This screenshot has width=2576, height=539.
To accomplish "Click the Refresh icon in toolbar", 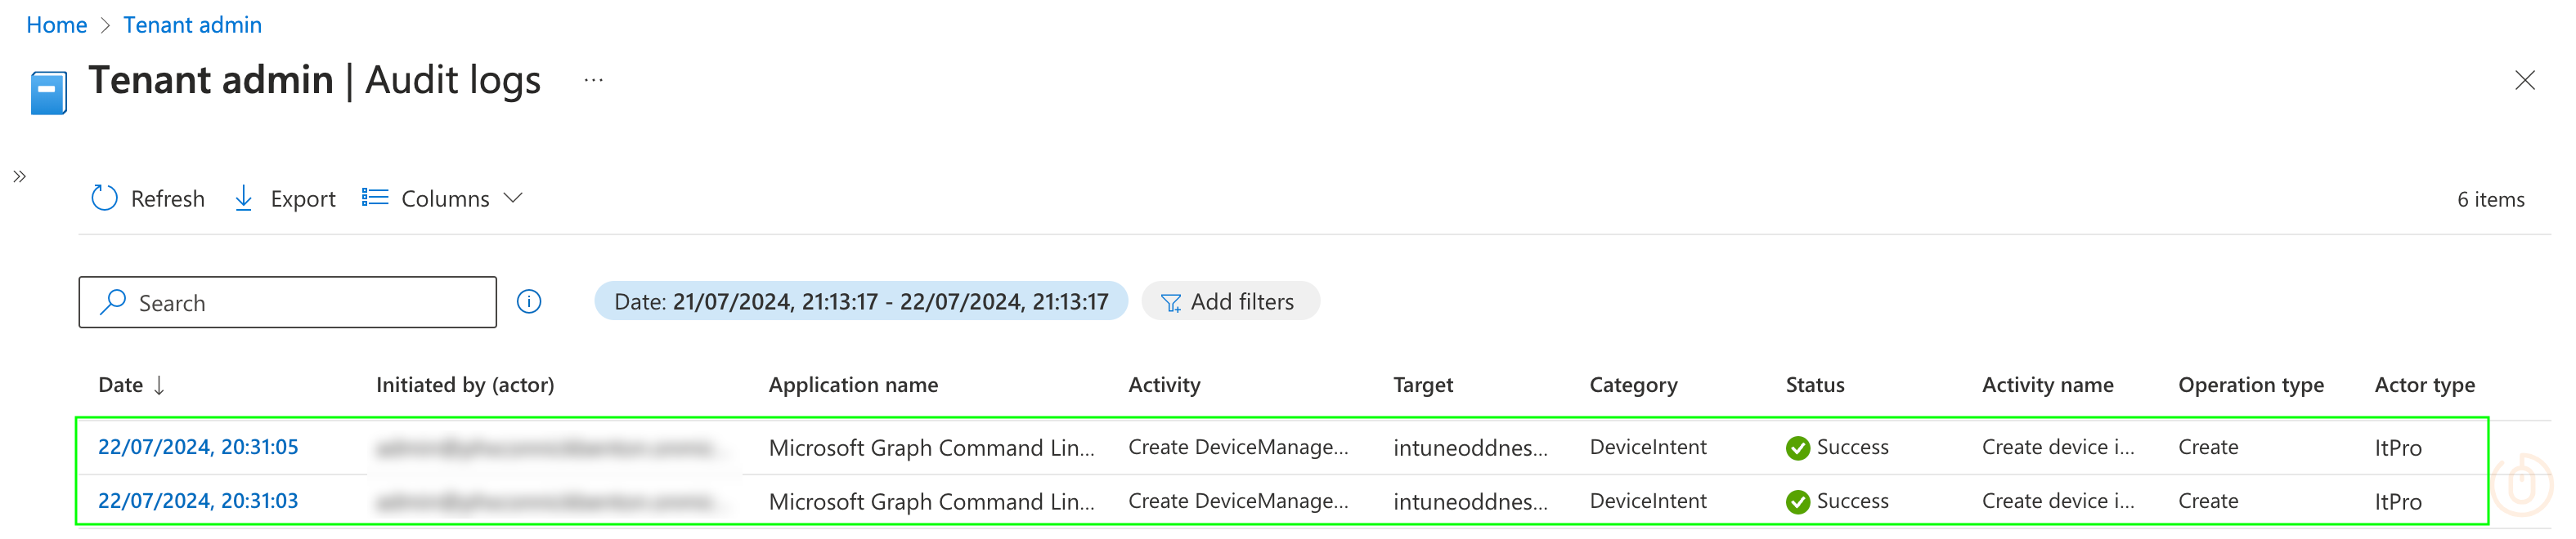I will coord(104,198).
